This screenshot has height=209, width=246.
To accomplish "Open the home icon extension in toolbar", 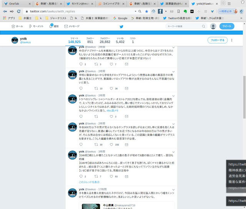I will pyautogui.click(x=153, y=11).
